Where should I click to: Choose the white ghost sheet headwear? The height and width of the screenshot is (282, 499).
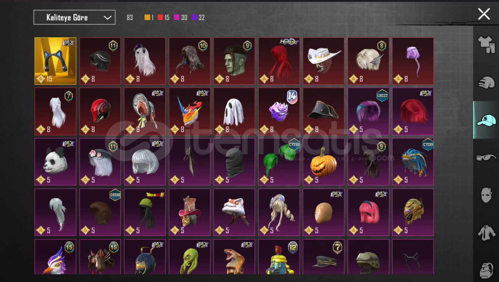click(234, 111)
